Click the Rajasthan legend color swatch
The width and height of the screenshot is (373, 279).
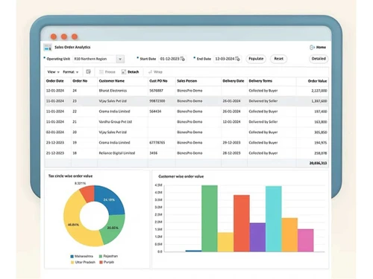[101, 256]
